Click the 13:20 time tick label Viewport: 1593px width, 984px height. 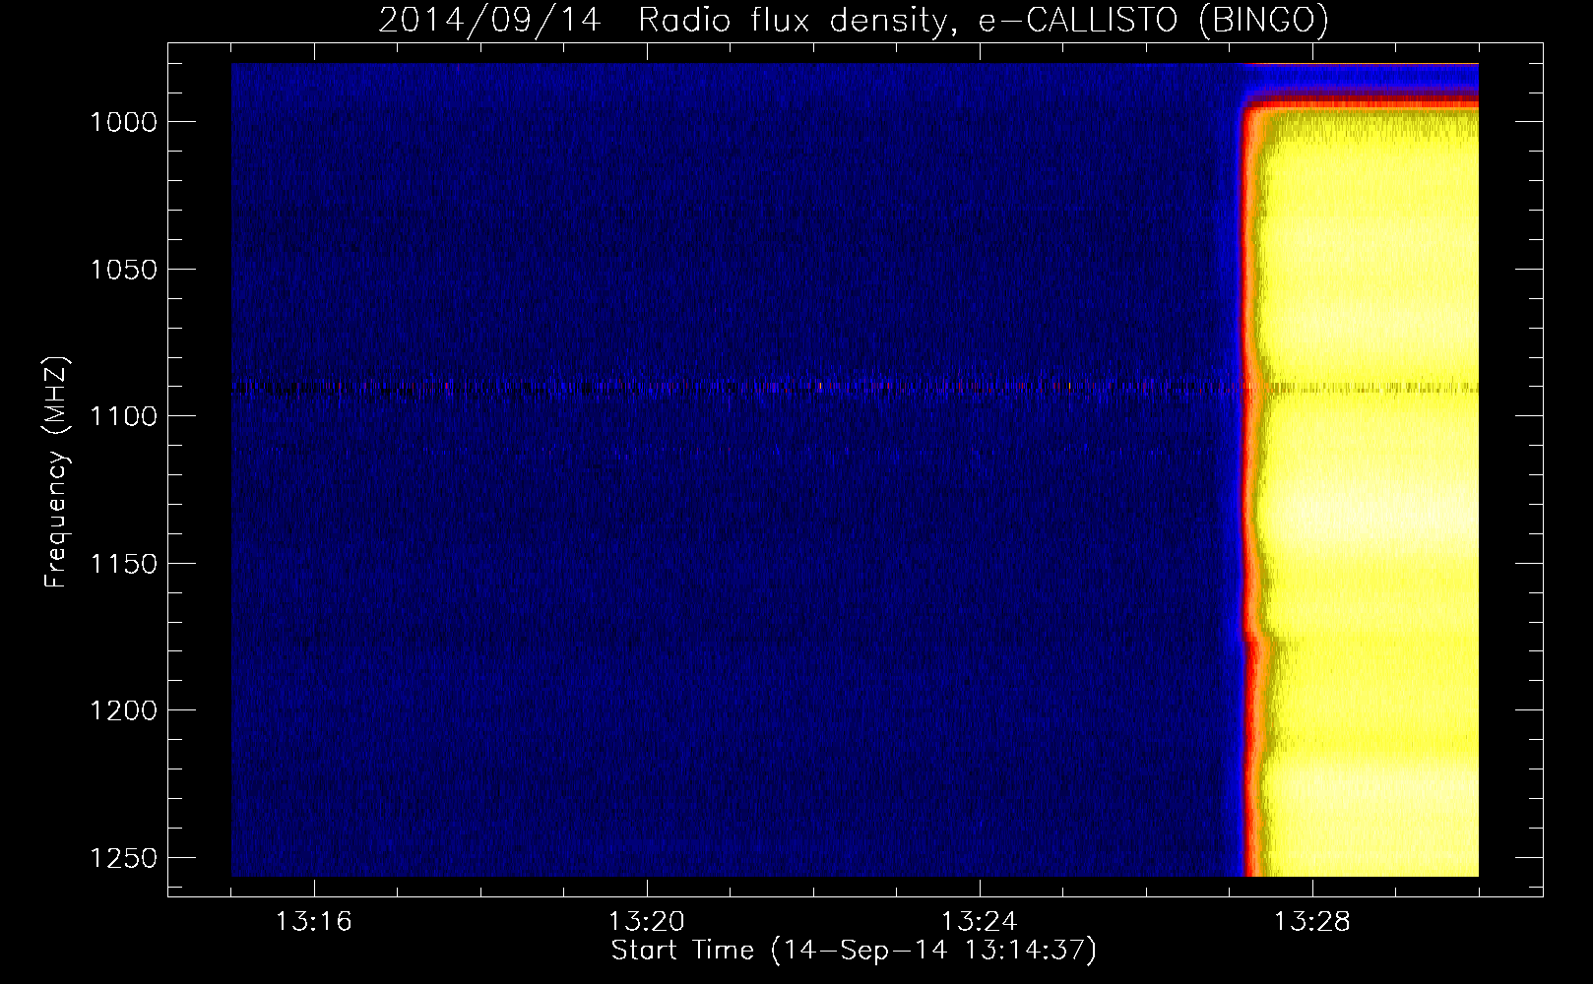pos(647,922)
